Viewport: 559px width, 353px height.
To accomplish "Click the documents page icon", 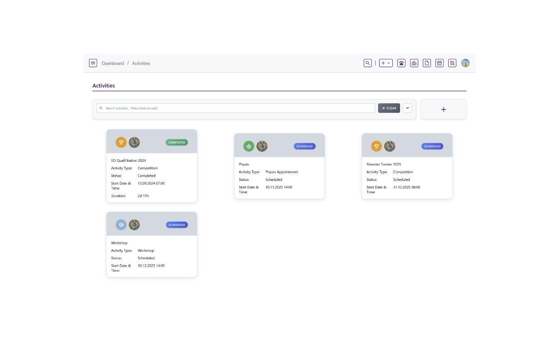I will point(427,63).
